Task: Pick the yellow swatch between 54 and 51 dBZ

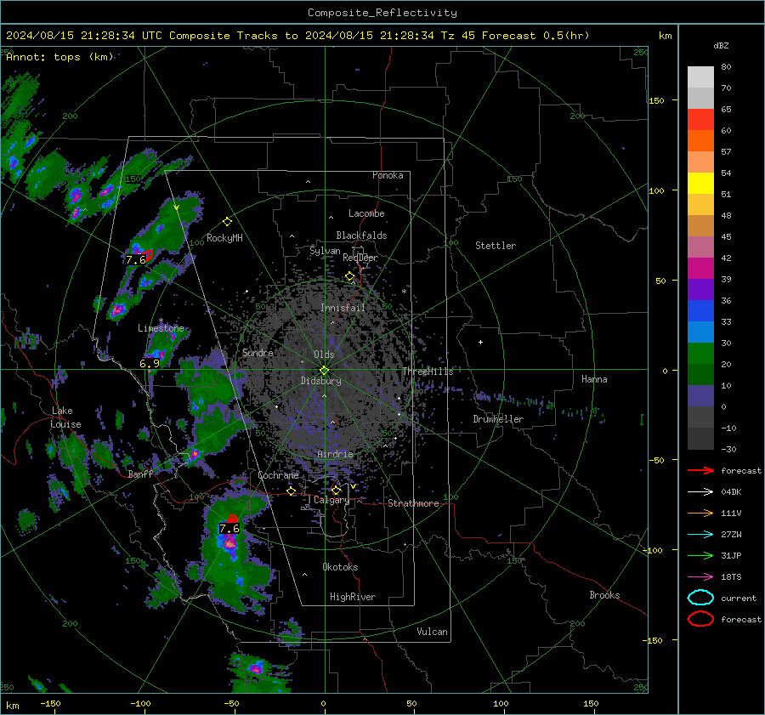Action: pos(700,184)
